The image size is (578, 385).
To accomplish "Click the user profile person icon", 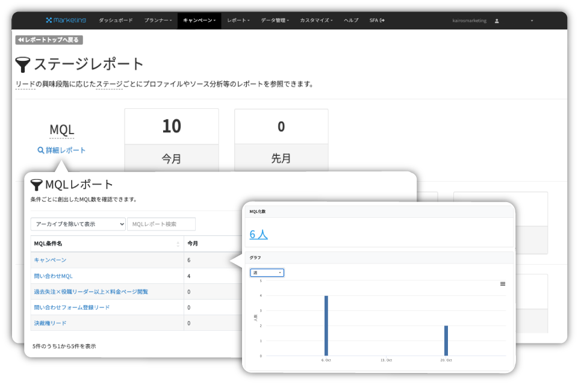I will pyautogui.click(x=496, y=20).
